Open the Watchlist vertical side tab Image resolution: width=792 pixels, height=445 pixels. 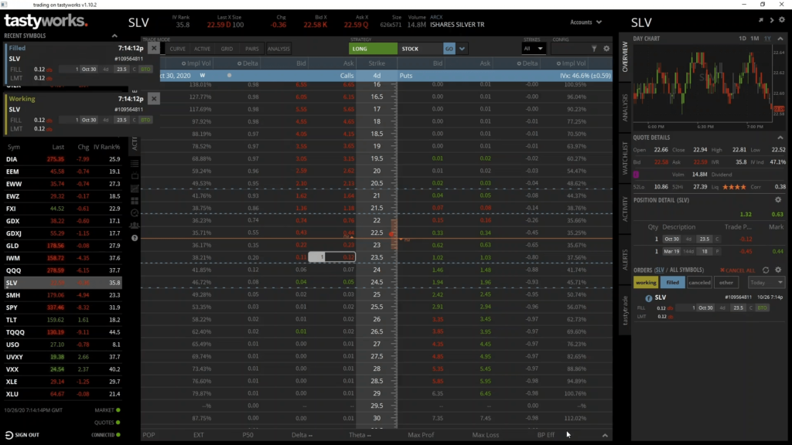[x=626, y=157]
